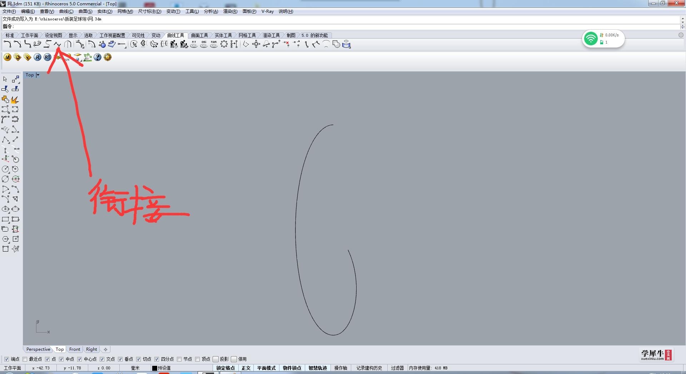Image resolution: width=686 pixels, height=374 pixels.
Task: Select the rectangle corner tool icon
Action: (x=5, y=219)
